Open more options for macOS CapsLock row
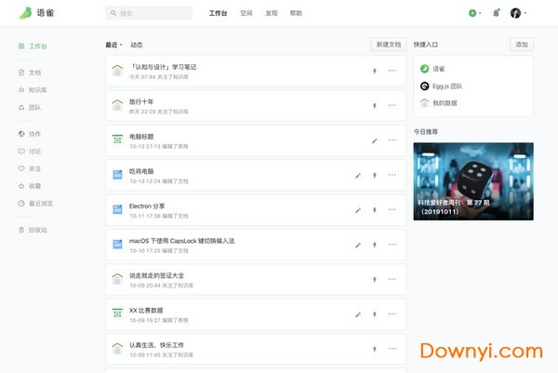The width and height of the screenshot is (558, 373). coord(392,245)
